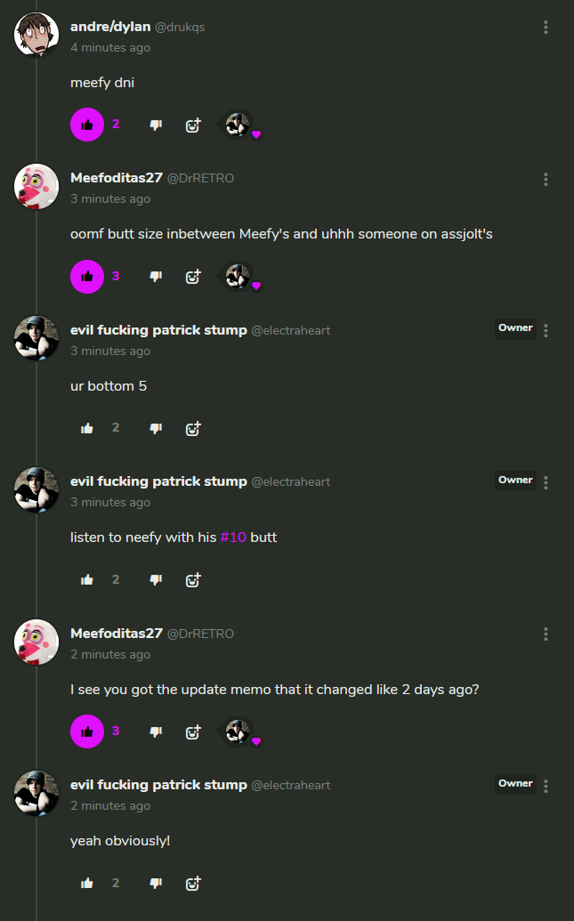Viewport: 574px width, 921px height.
Task: Dislike the "ur bottom 5" comment
Action: pyautogui.click(x=156, y=428)
